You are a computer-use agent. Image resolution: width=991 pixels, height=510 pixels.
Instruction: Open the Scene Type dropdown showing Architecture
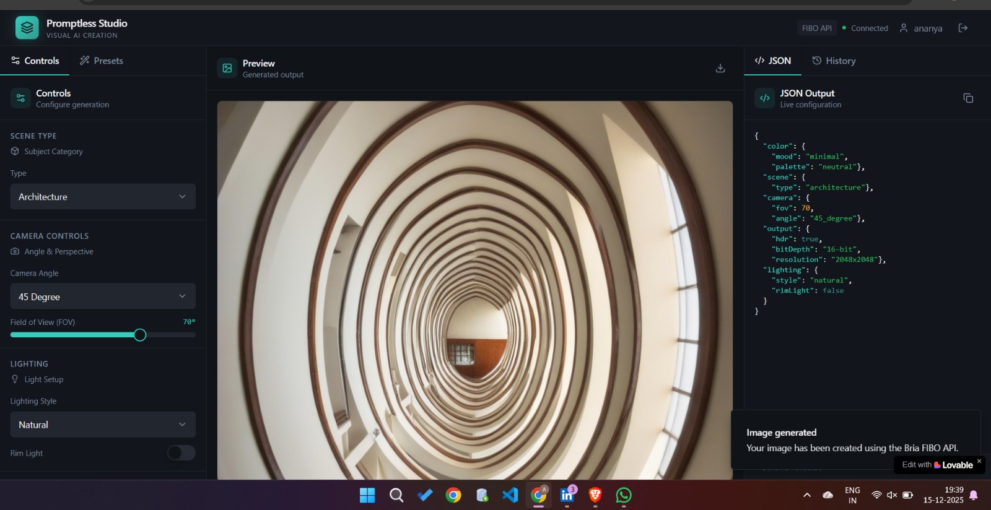[x=103, y=197]
